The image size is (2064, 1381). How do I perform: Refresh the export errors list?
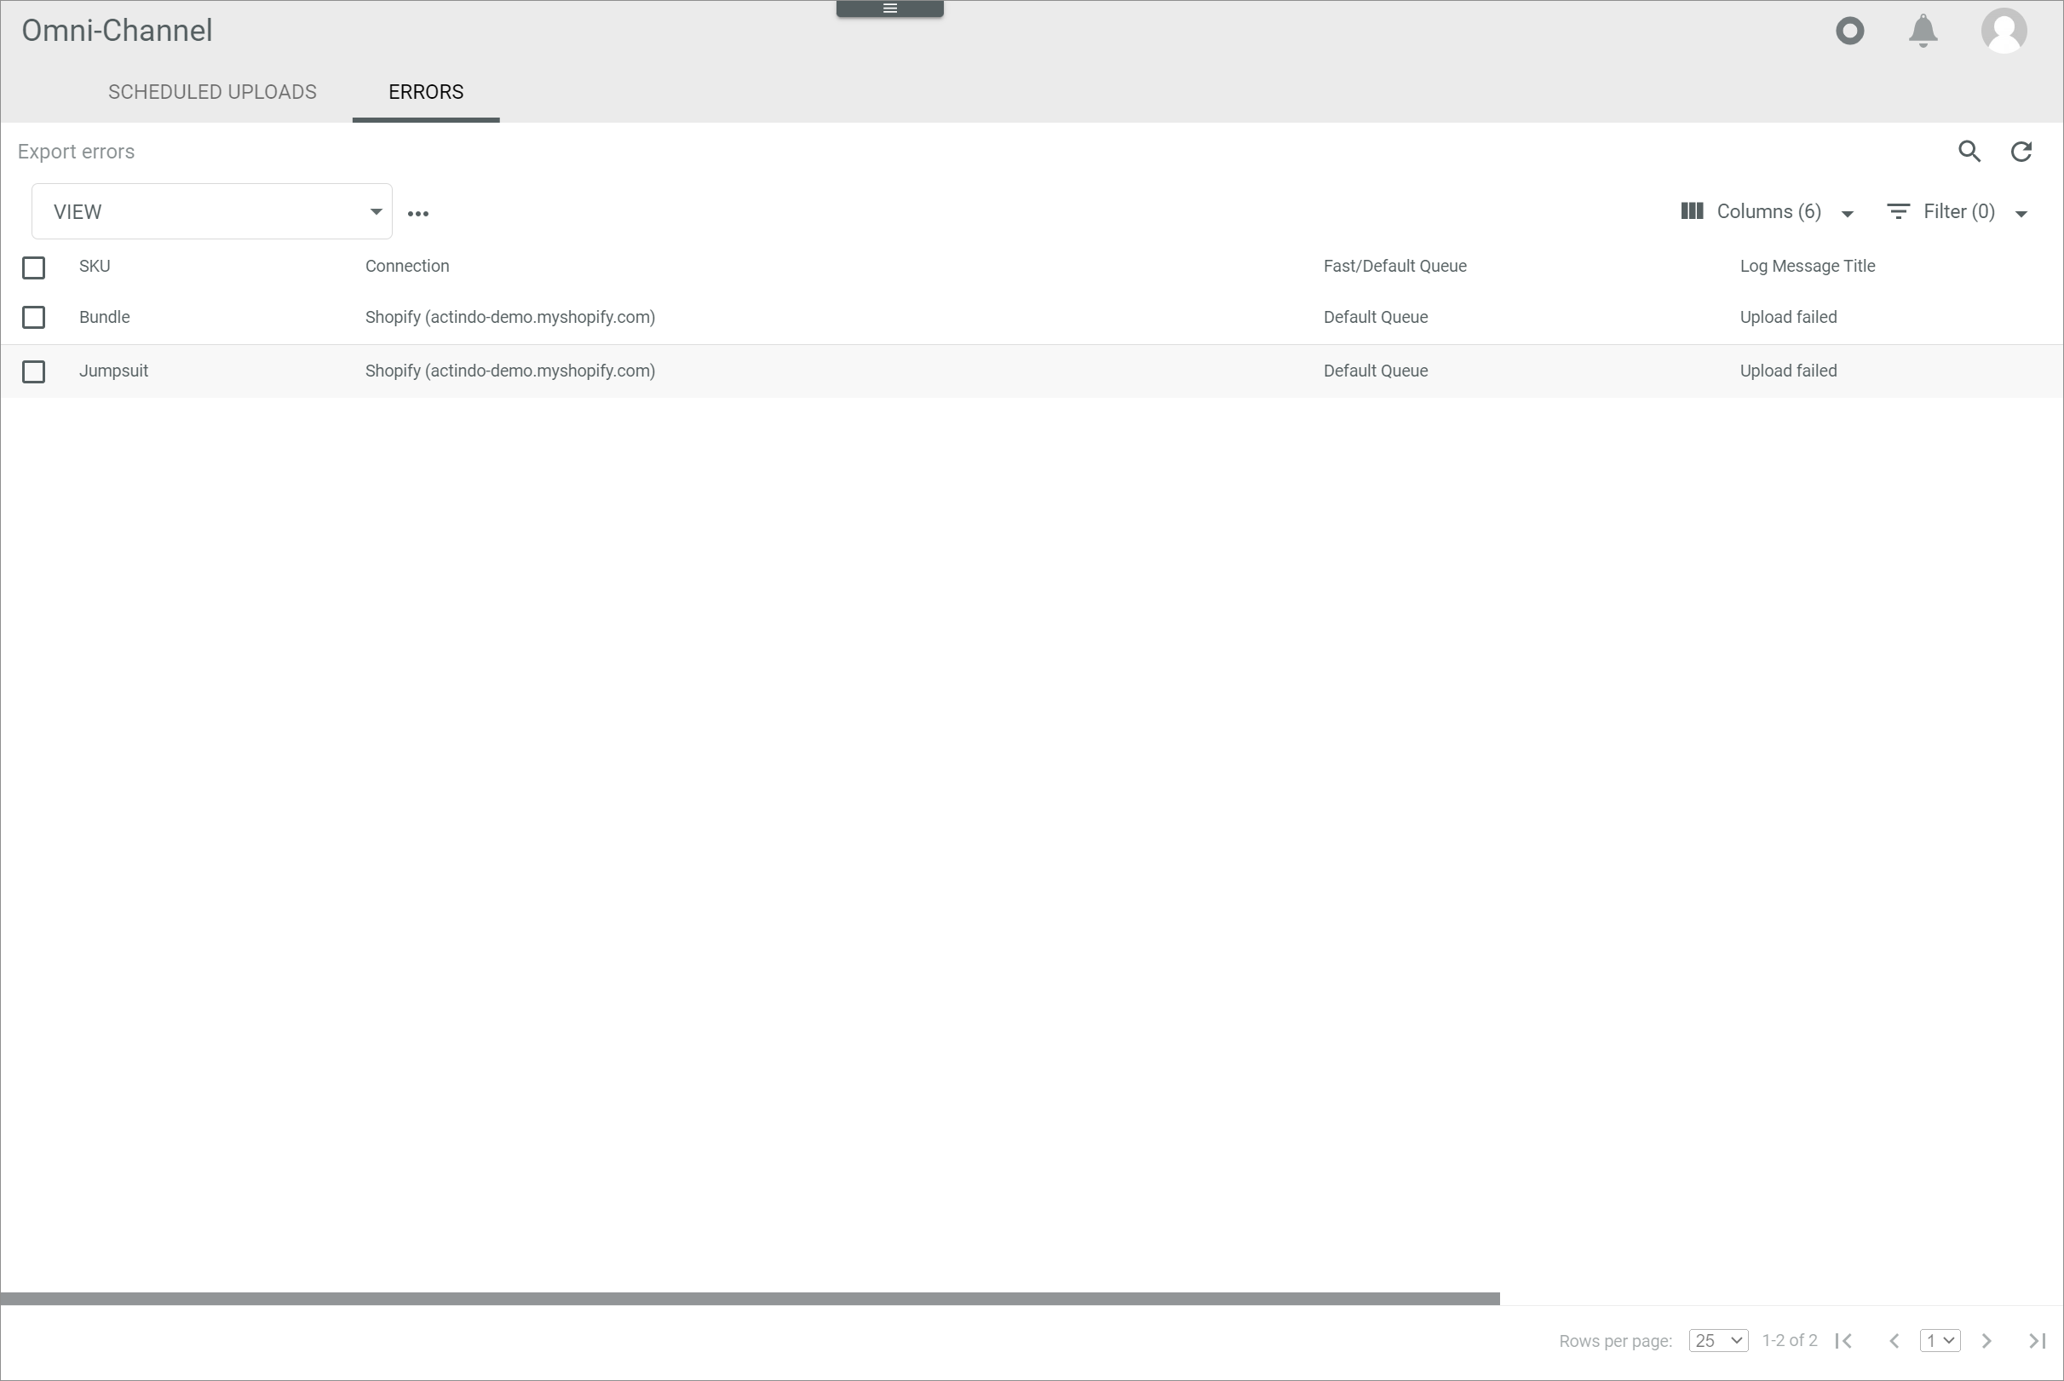click(x=2021, y=152)
